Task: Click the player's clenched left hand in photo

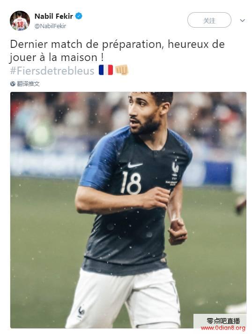Action: 178,231
